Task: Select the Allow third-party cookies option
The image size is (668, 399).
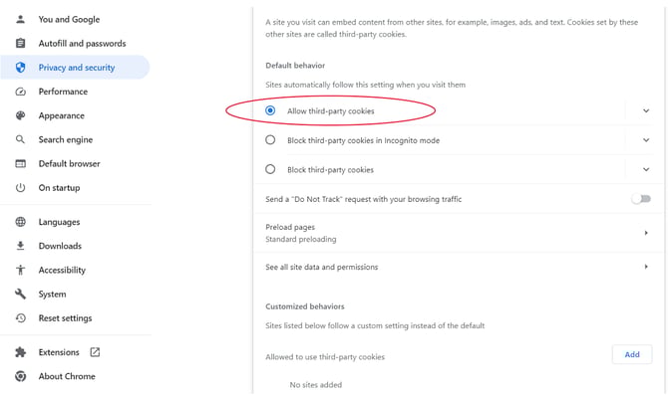Action: pyautogui.click(x=270, y=110)
